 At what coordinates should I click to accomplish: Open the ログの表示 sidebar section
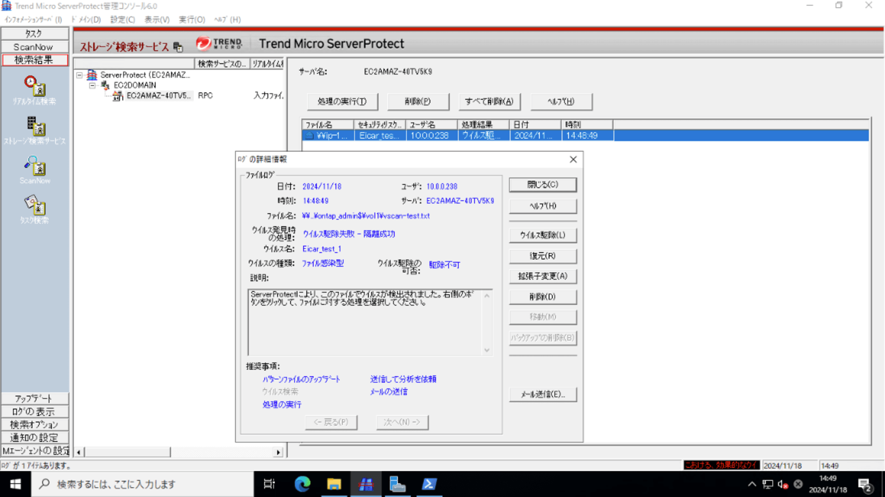[35, 412]
